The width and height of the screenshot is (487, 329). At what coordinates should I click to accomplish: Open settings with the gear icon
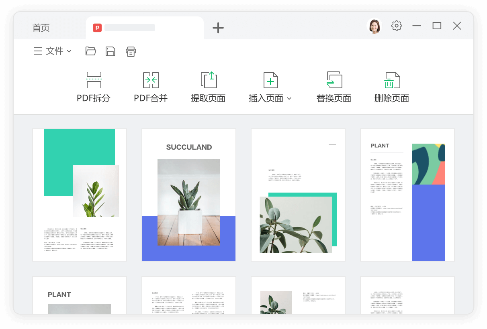point(396,26)
